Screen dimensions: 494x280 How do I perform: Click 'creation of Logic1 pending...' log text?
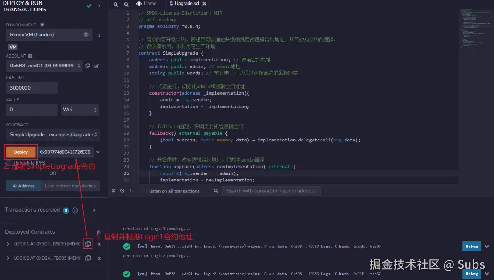pyautogui.click(x=156, y=228)
